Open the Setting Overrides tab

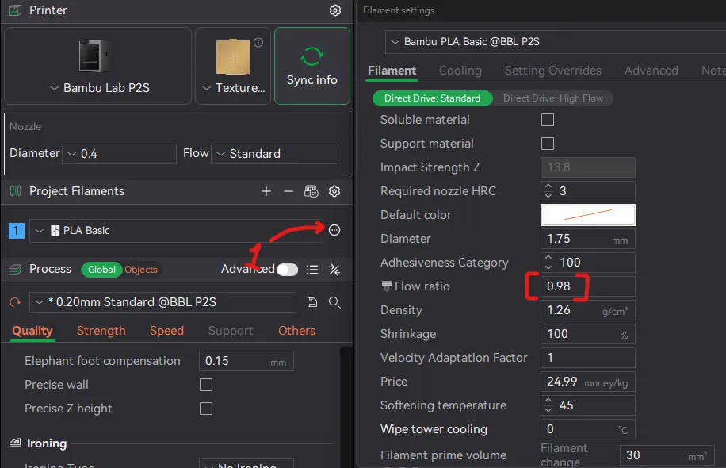click(553, 71)
